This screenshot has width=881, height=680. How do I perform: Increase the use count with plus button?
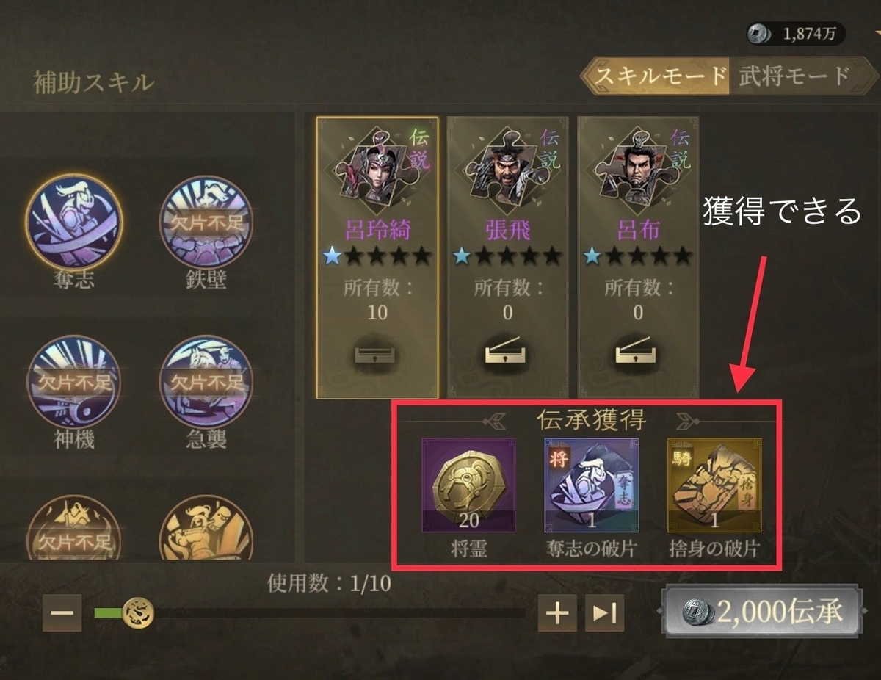coord(557,612)
